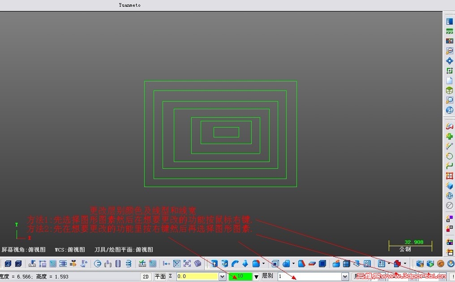Click the solid shell hollow-cube icon
This screenshot has height=282, width=455.
click(275, 264)
